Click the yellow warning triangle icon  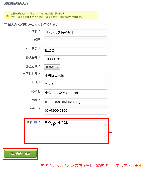click(x=7, y=15)
